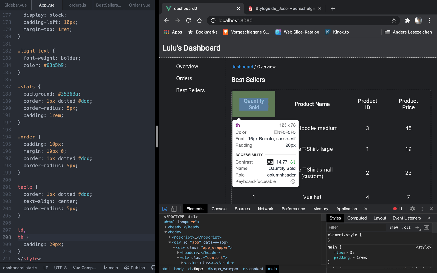The width and height of the screenshot is (437, 273).
Task: Open DevTools settings gear
Action: [412, 209]
